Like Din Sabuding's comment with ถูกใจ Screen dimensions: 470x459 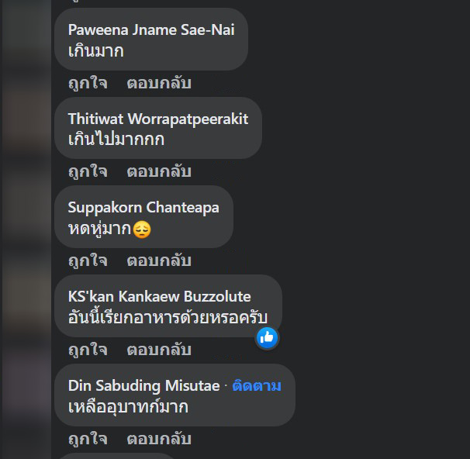pyautogui.click(x=88, y=439)
